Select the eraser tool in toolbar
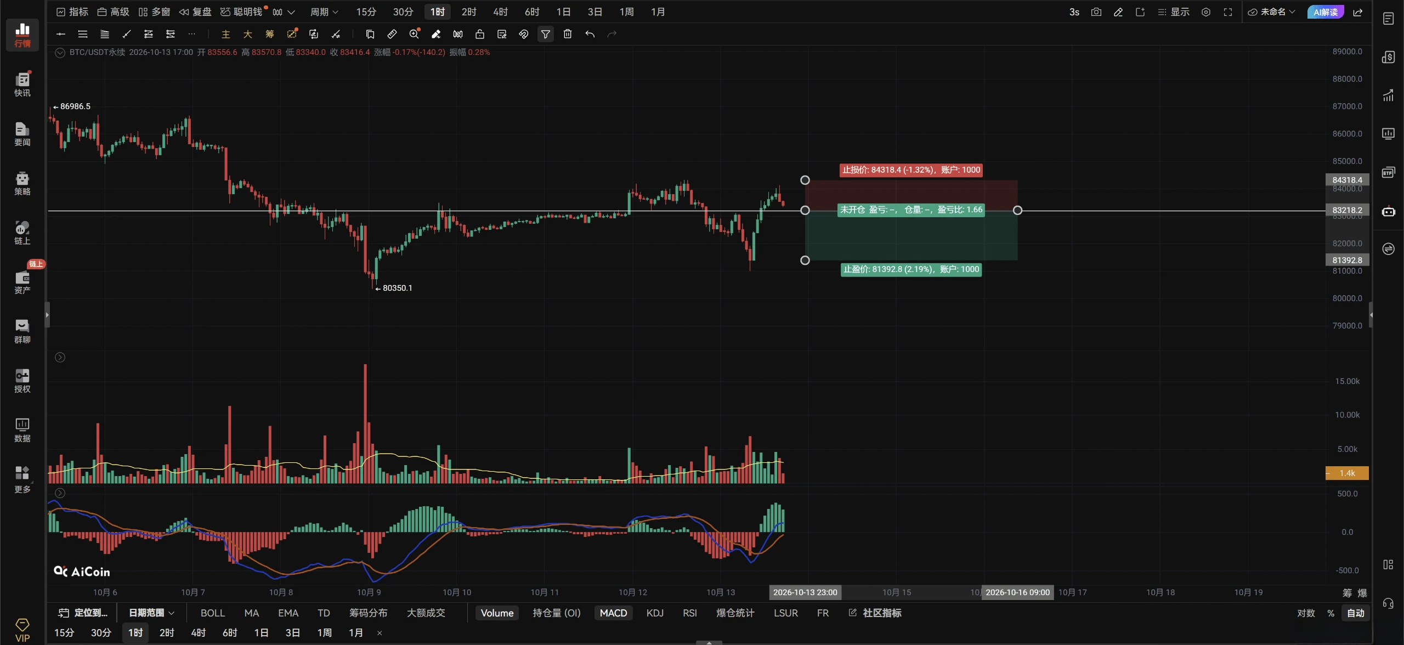Viewport: 1404px width, 645px height. [x=436, y=34]
